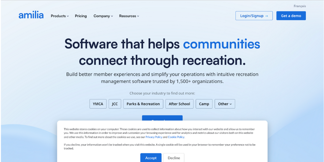Select the YMCA industry
The image size is (324, 162).
pos(98,104)
